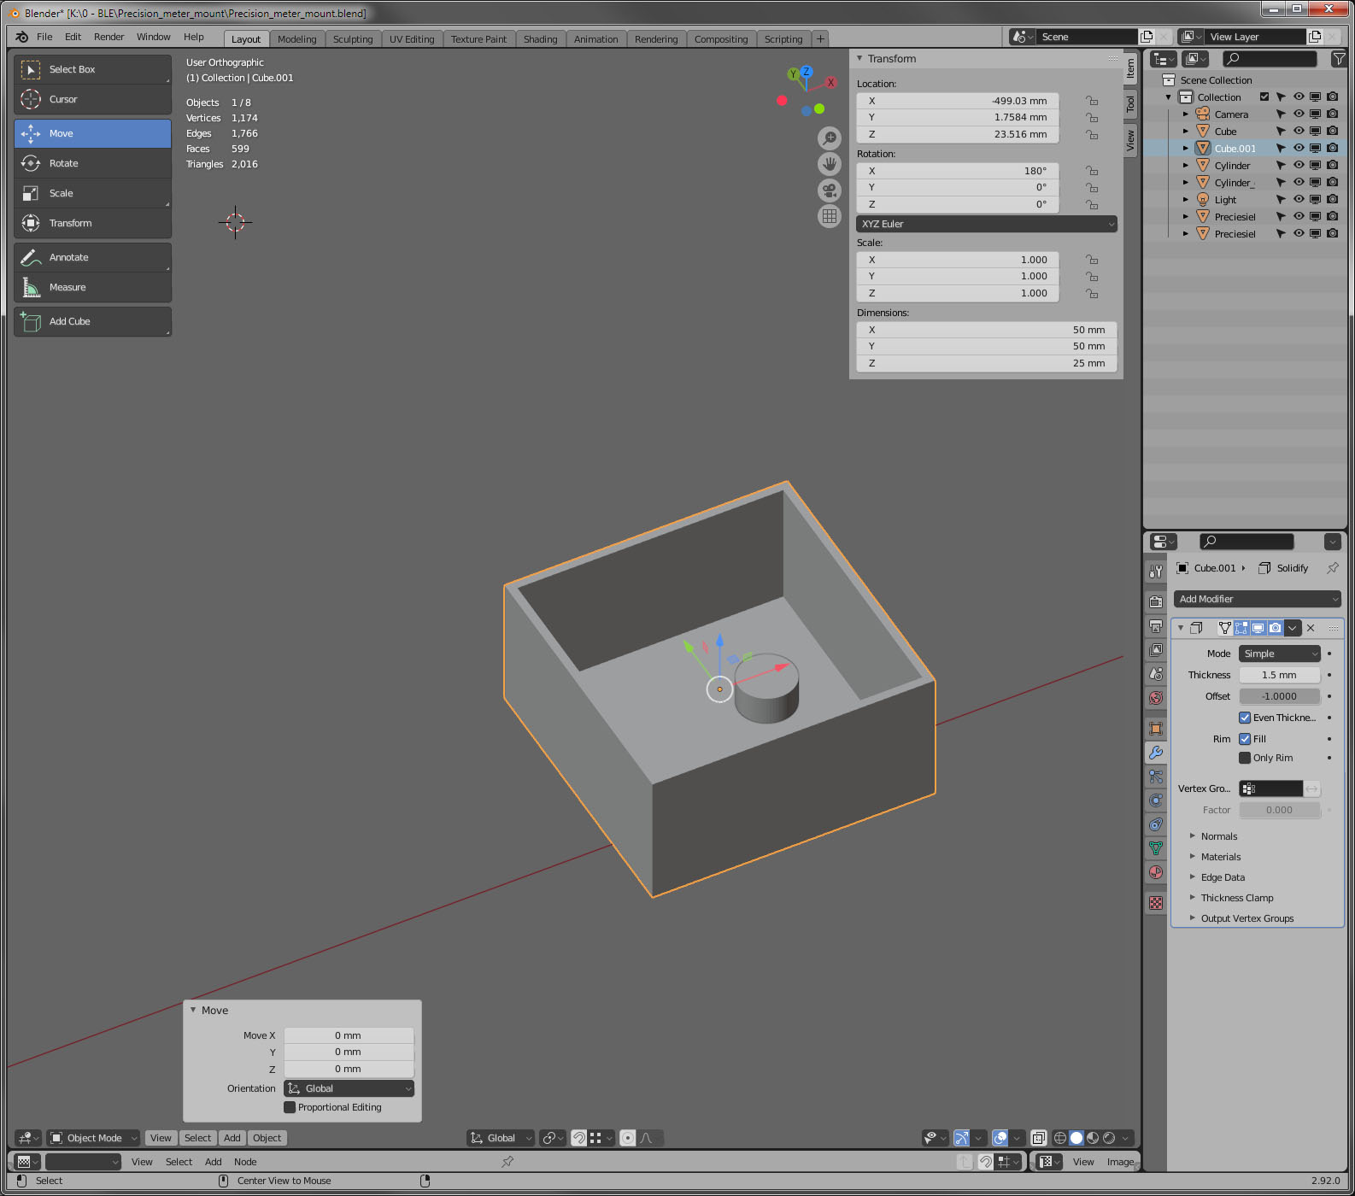Image resolution: width=1355 pixels, height=1196 pixels.
Task: Open the Object properties tab
Action: coord(1156,729)
